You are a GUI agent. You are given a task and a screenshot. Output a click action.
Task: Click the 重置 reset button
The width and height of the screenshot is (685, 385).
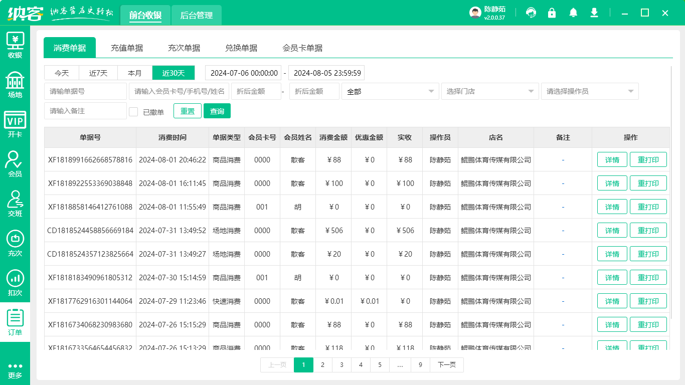pyautogui.click(x=188, y=111)
